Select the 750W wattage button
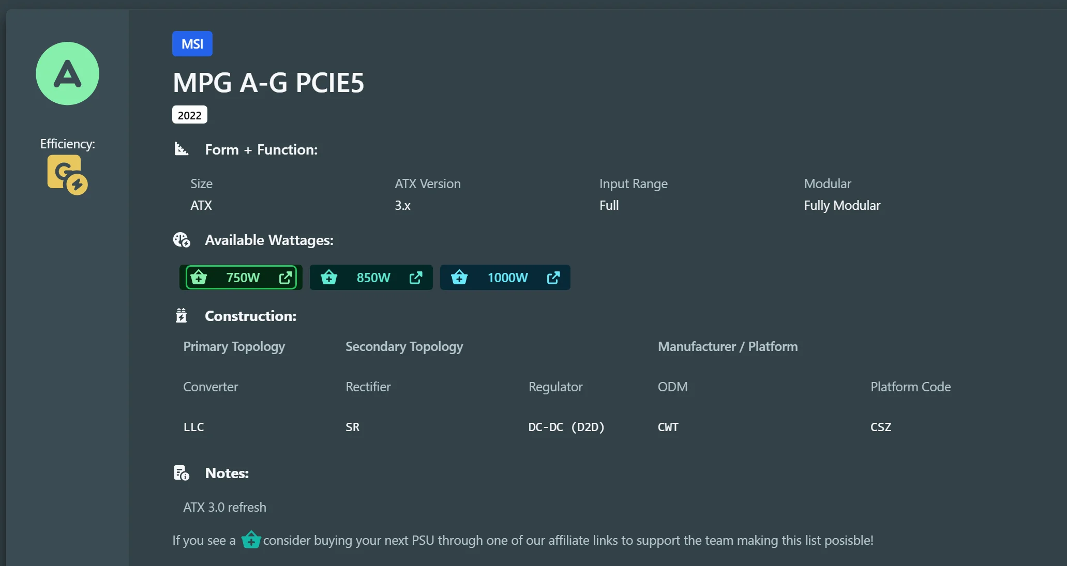 click(x=243, y=278)
